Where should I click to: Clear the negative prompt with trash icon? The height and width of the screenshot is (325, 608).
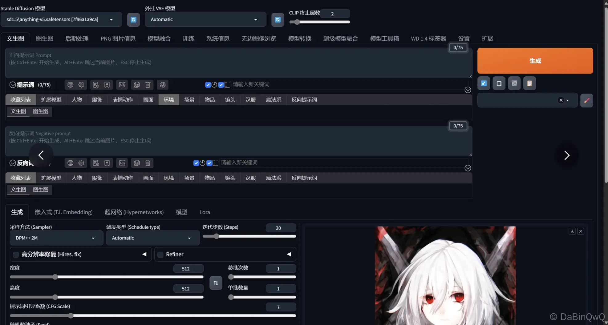(x=148, y=163)
